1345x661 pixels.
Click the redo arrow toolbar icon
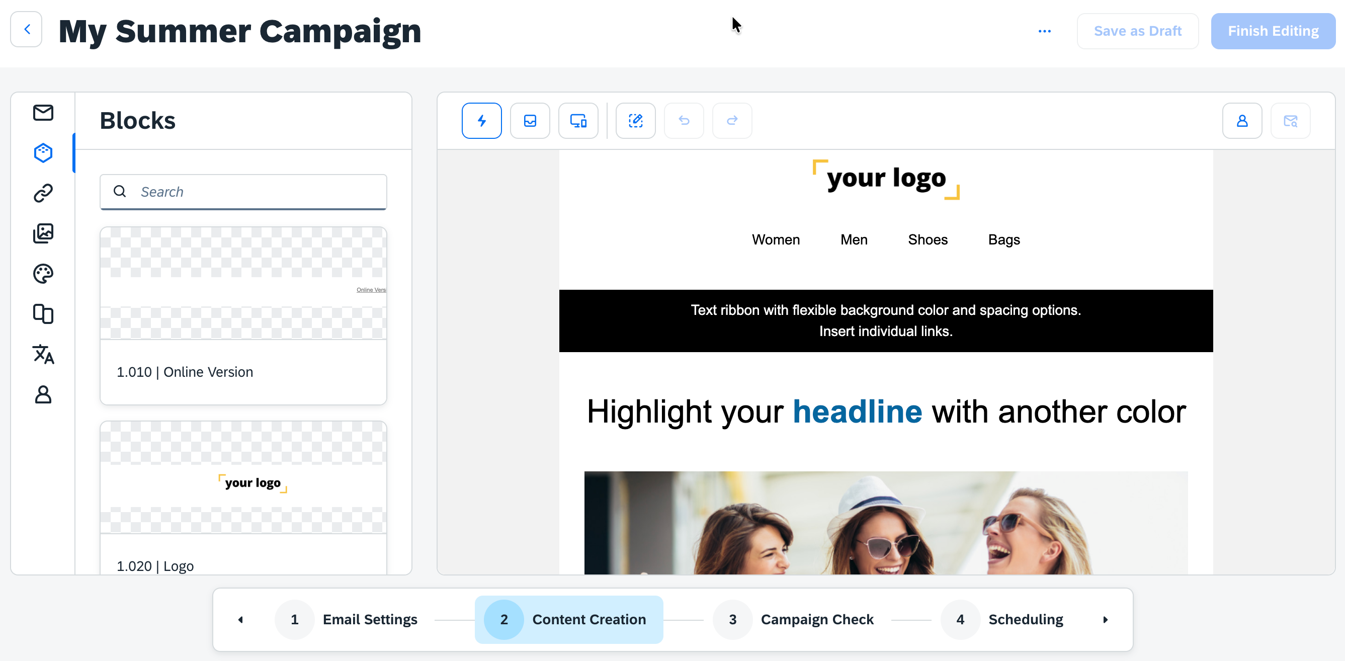pos(732,121)
